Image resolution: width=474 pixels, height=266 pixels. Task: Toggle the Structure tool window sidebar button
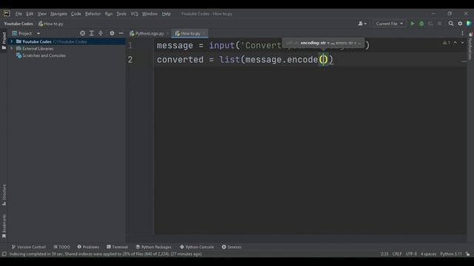coord(4,195)
